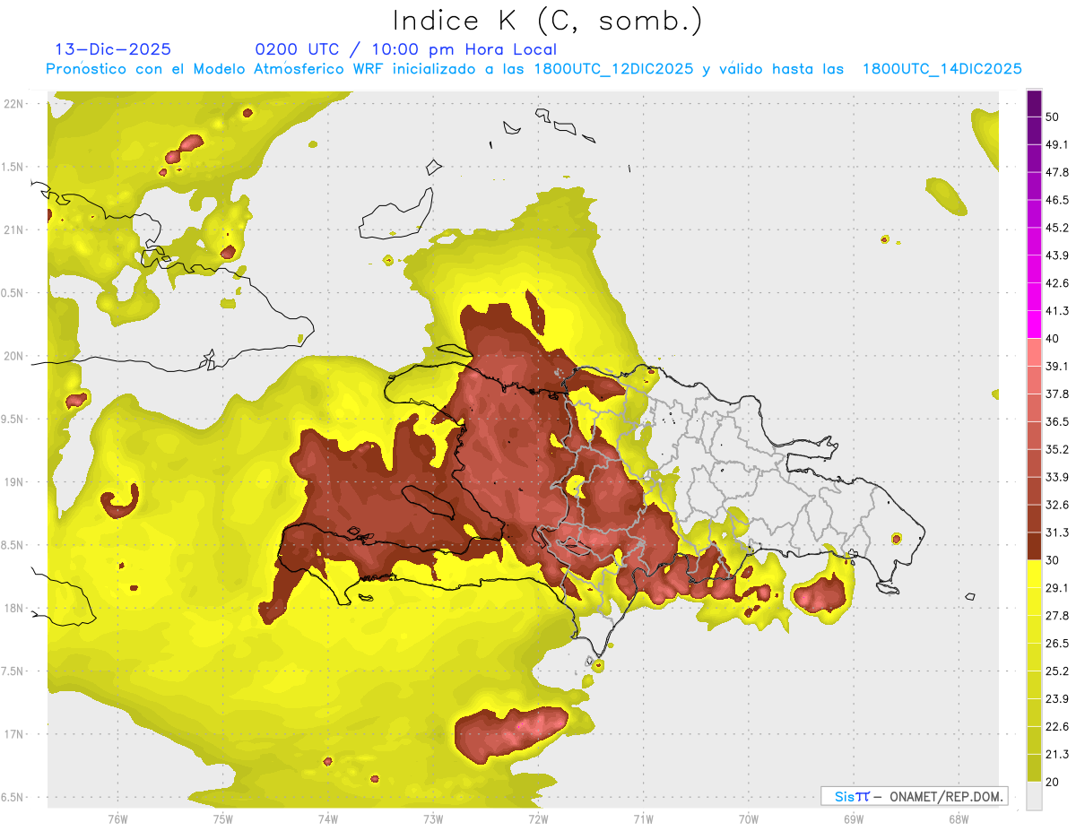Image resolution: width=1076 pixels, height=831 pixels.
Task: Click the '21N' latitude label
Action: tap(13, 230)
